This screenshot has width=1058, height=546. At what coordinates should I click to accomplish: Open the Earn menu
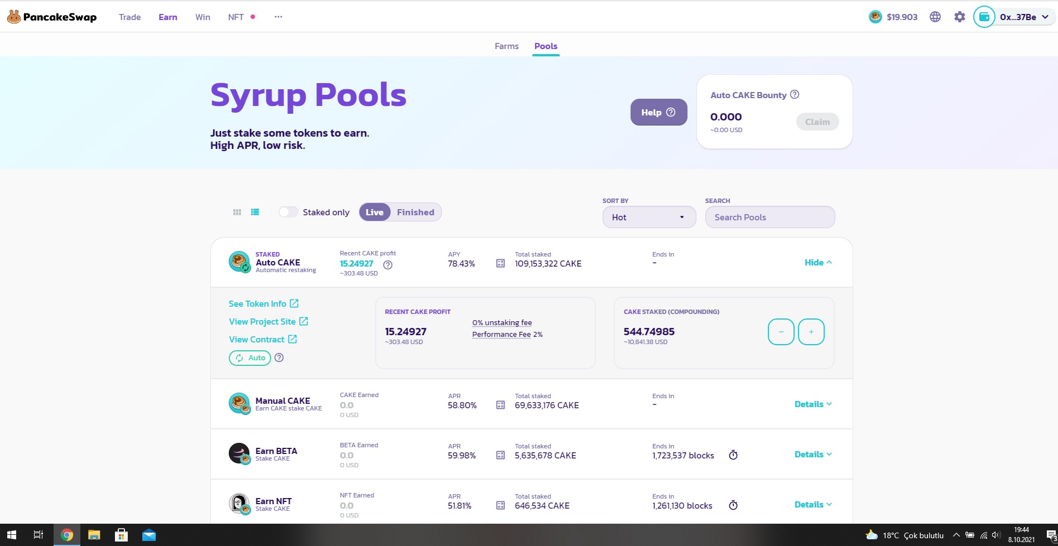pos(168,17)
